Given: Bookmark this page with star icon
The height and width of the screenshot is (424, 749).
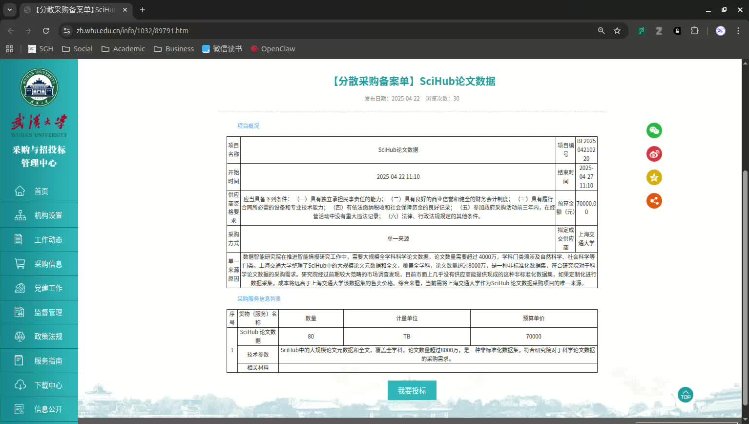Looking at the screenshot, I should (617, 31).
